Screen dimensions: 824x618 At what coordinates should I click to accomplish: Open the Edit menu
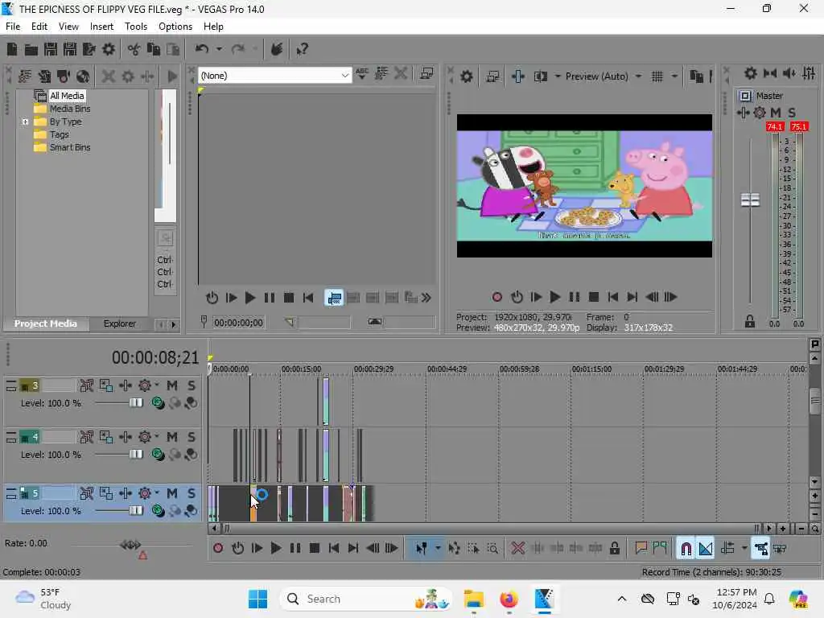39,27
